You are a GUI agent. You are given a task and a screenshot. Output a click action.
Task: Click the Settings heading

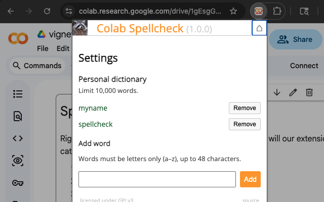click(98, 58)
